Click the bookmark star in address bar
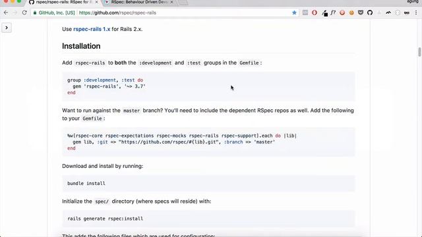Image resolution: width=422 pixels, height=237 pixels. pos(294,13)
